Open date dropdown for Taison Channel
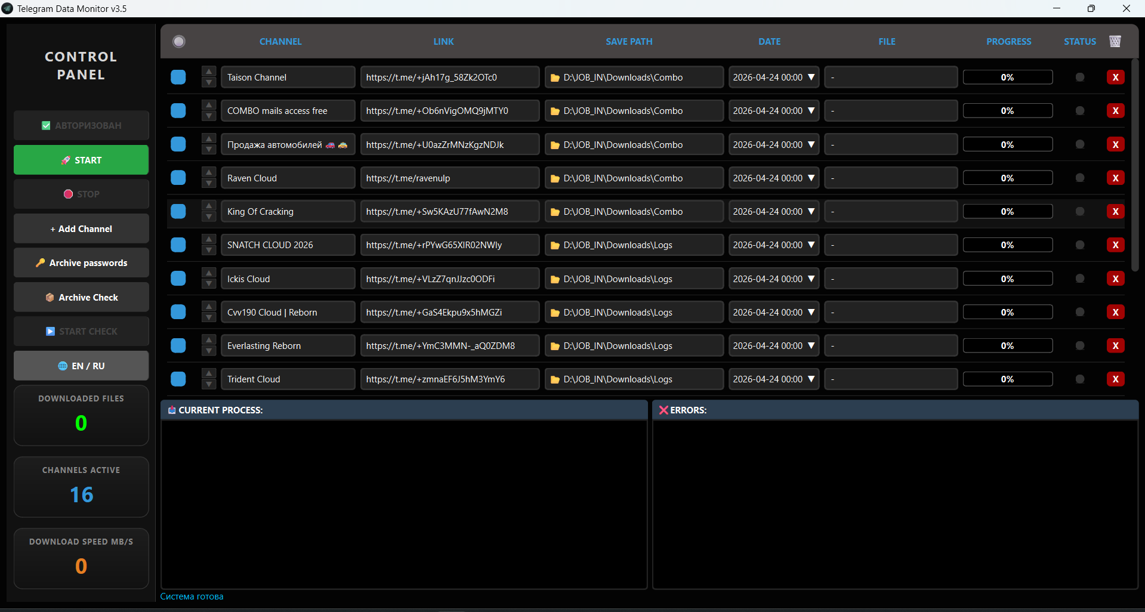The image size is (1145, 612). 811,77
